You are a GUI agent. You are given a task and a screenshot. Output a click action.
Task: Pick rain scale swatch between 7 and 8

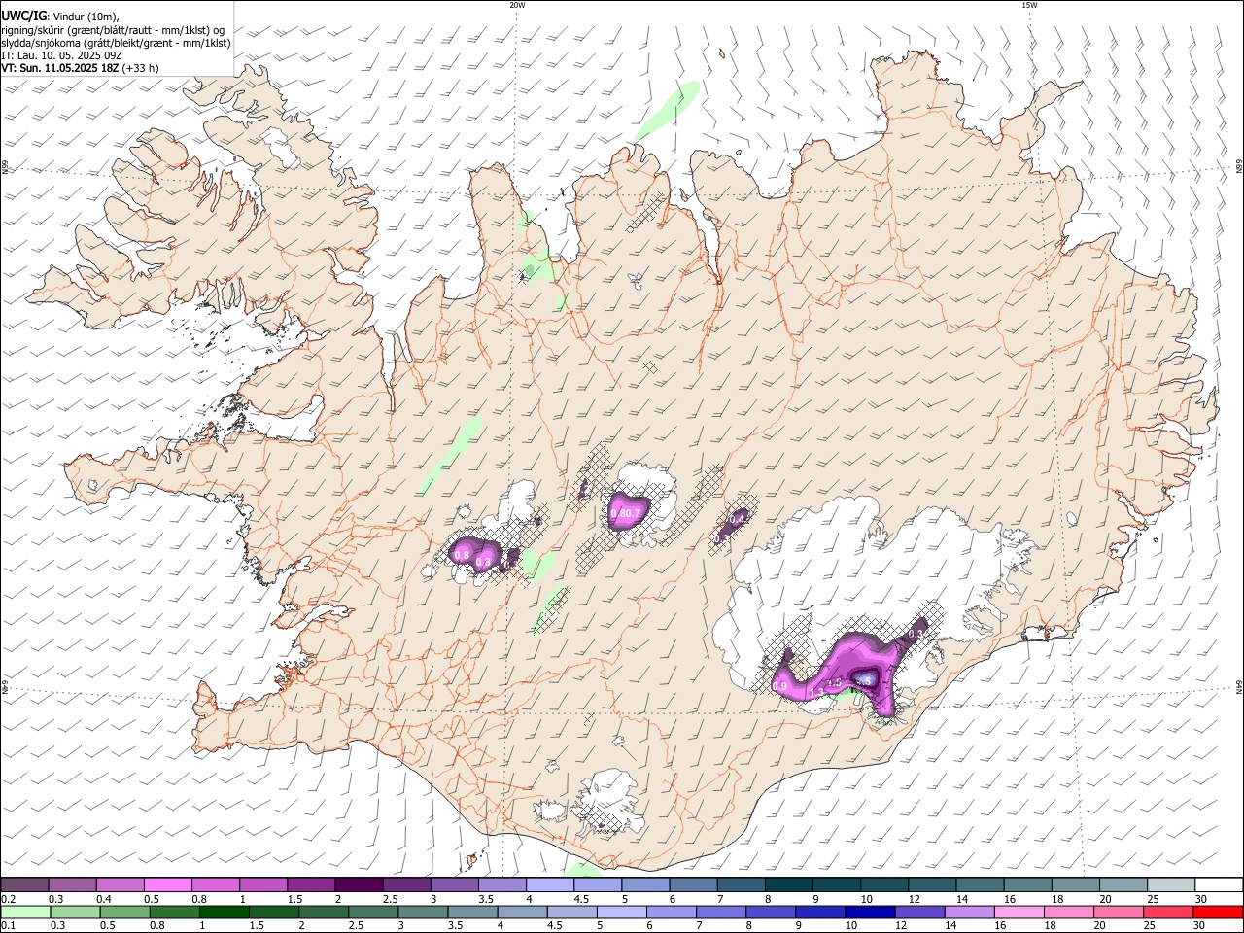pyautogui.click(x=720, y=913)
